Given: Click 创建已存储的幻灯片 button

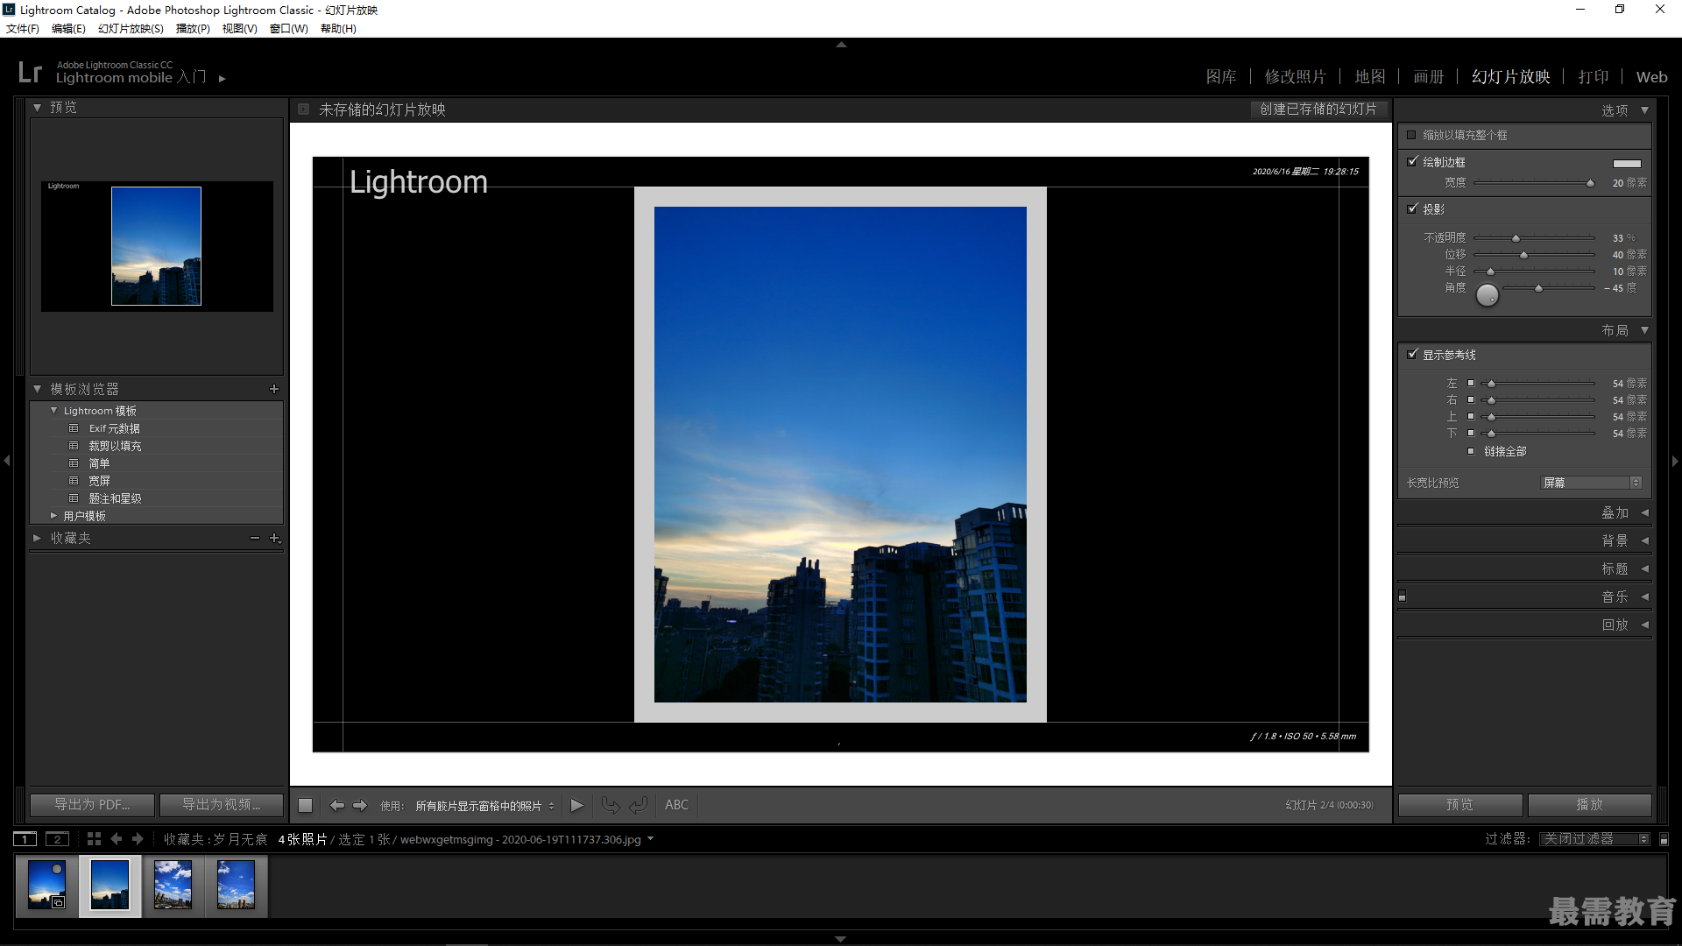Looking at the screenshot, I should click(1318, 109).
